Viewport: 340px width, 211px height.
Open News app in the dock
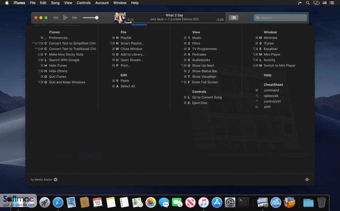tap(190, 202)
